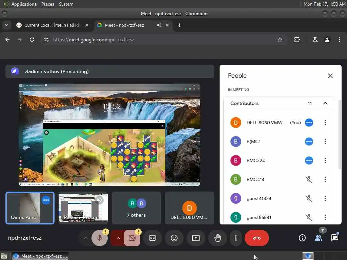Open the browser profile icon
The image size is (347, 260).
(x=327, y=40)
